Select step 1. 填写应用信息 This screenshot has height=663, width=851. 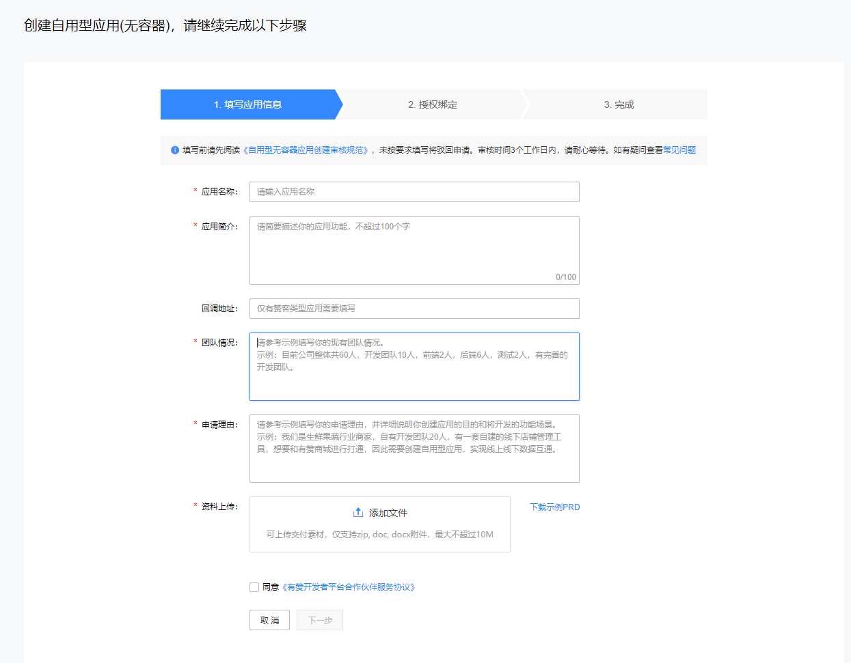(x=248, y=104)
